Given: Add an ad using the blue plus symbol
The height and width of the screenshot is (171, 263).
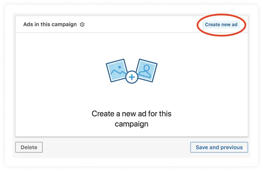Looking at the screenshot, I should [132, 77].
